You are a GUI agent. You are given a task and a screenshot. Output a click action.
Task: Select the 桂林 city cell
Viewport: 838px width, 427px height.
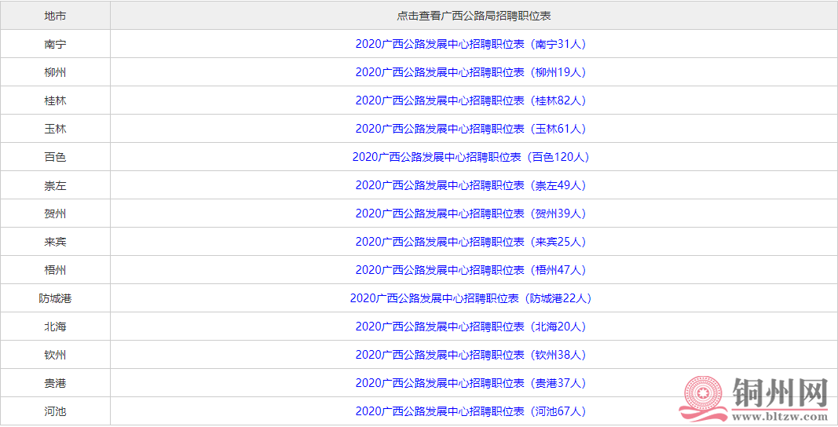click(55, 100)
